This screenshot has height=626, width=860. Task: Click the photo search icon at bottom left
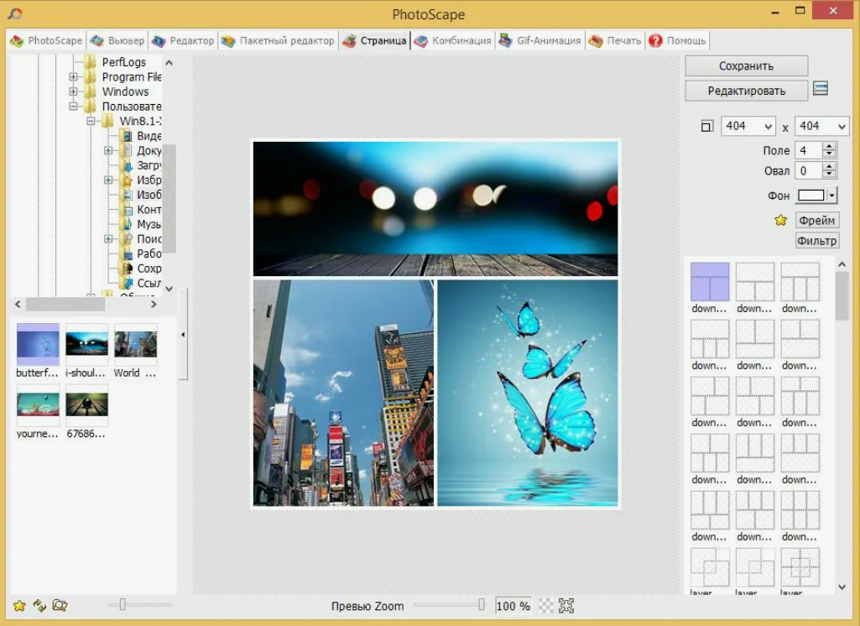[x=60, y=605]
